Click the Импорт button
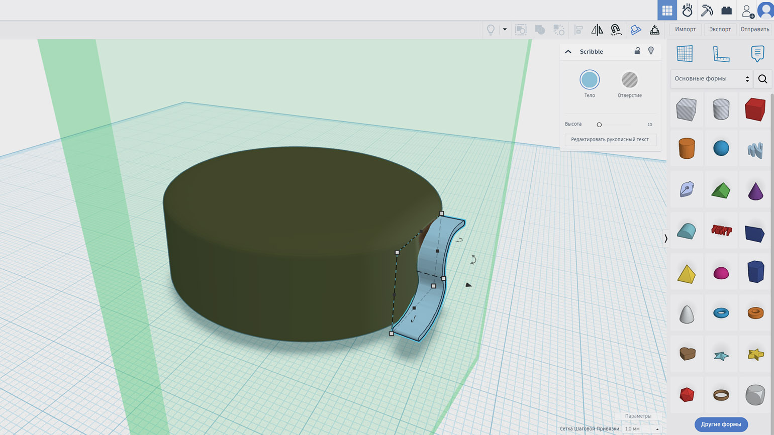The height and width of the screenshot is (435, 774). [x=685, y=29]
